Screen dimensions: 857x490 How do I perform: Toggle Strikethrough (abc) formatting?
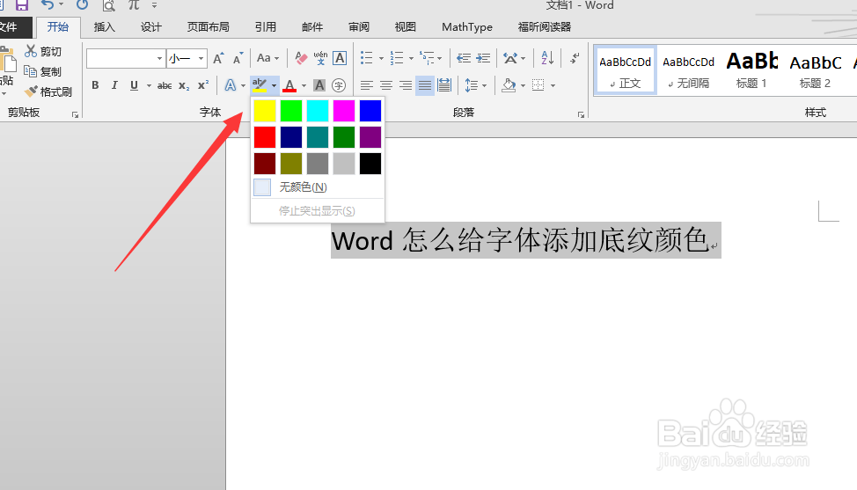[x=165, y=85]
